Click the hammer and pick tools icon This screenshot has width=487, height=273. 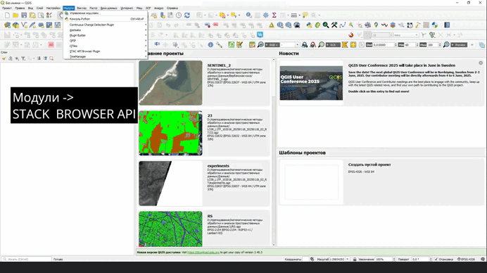point(334,25)
